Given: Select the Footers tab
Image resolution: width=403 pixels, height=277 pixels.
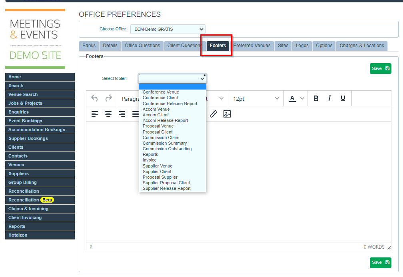Looking at the screenshot, I should 217,46.
